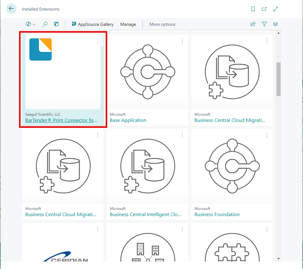Open Base Application tile's three-dot menu
The height and width of the screenshot is (269, 303).
182,41
